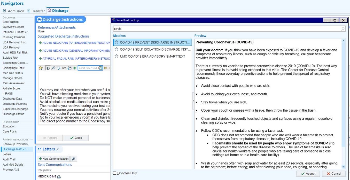350x180 pixels.
Task: Select UMC COVID19 BPA ADVISORY SMARTTEXT match
Action: (x=152, y=56)
